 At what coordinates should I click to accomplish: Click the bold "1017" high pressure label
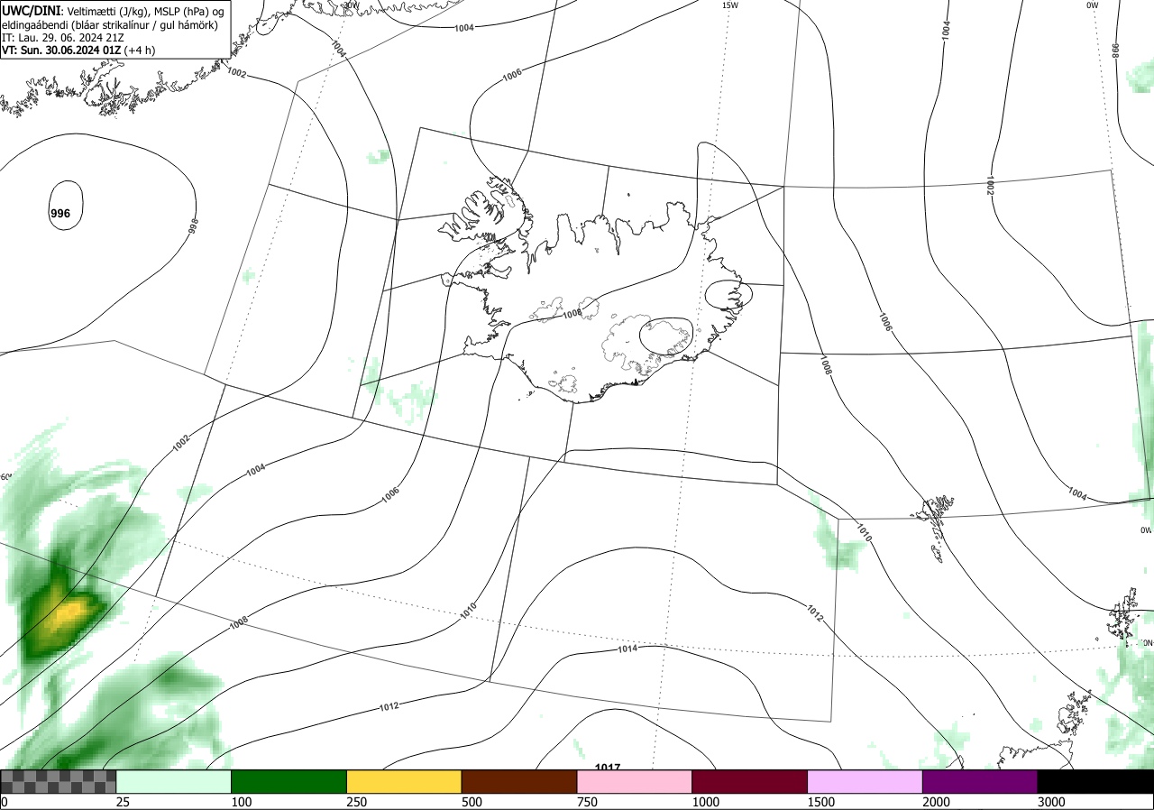[608, 768]
